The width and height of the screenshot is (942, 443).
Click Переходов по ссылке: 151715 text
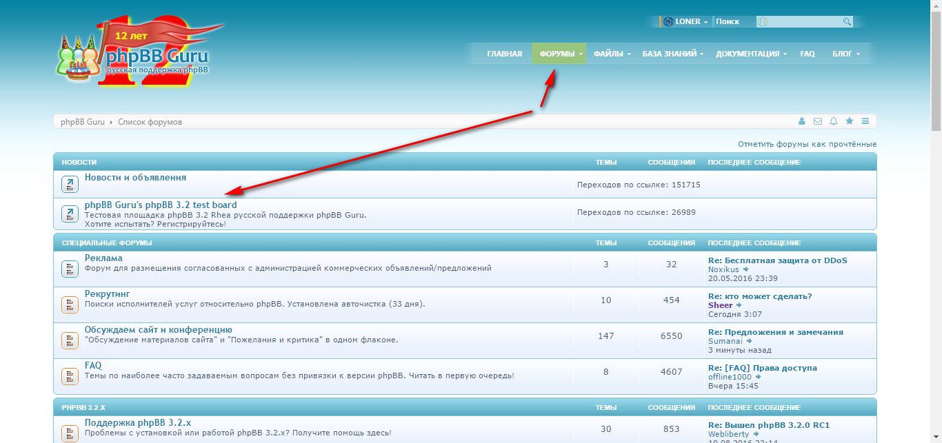639,185
